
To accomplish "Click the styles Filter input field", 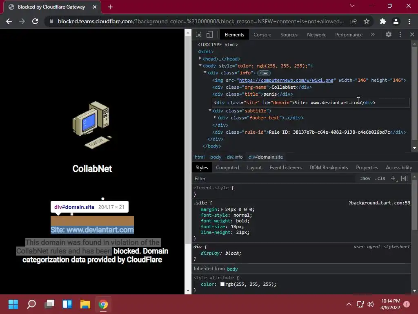I will [x=273, y=179].
